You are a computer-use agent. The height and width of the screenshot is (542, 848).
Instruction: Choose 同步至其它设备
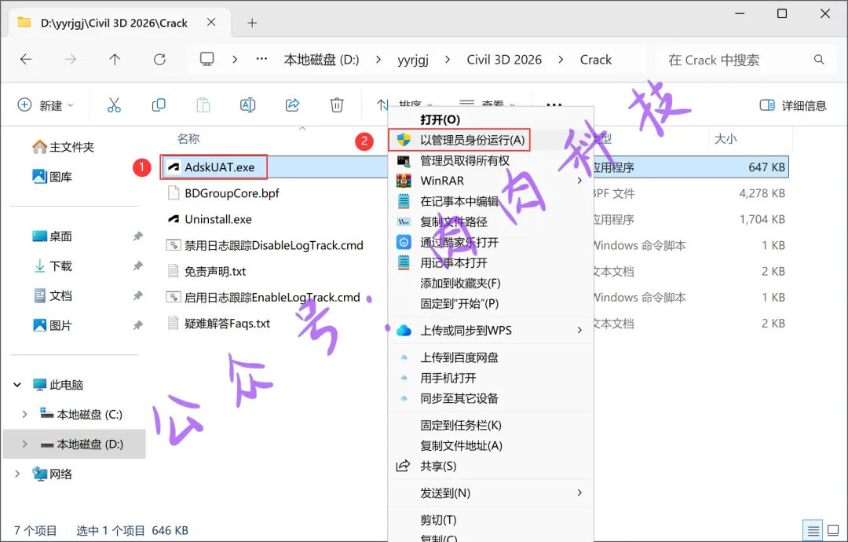tap(459, 399)
